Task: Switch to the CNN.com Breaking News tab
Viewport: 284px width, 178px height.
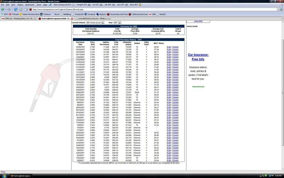Action: click(19, 19)
